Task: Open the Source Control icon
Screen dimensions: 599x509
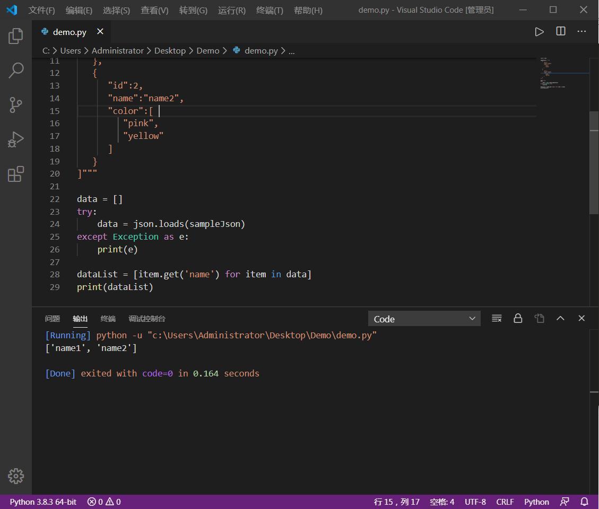Action: coord(16,104)
